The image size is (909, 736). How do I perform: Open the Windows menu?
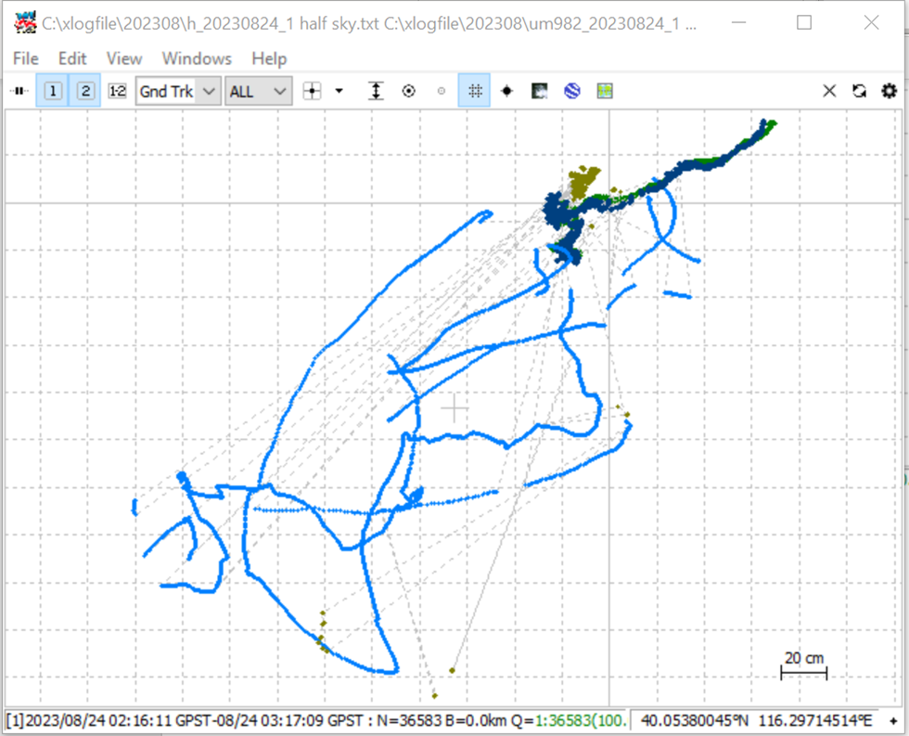click(x=197, y=58)
